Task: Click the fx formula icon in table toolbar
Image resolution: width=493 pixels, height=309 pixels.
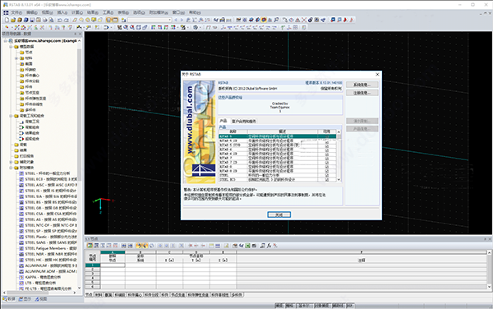Action: click(x=269, y=246)
